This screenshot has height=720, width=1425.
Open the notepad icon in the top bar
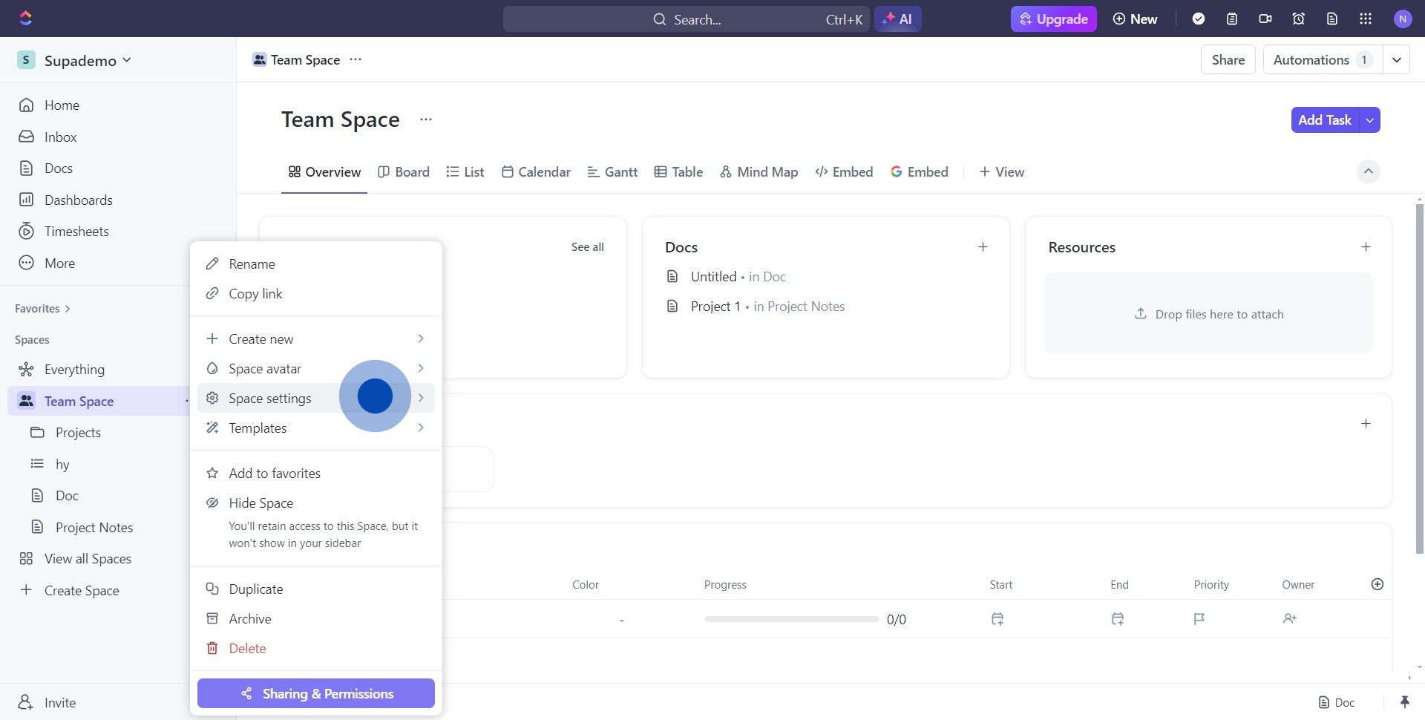click(1232, 19)
